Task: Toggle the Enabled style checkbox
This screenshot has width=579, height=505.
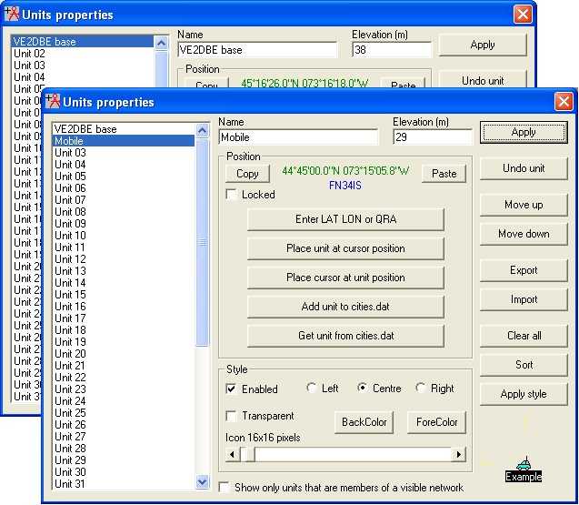Action: [232, 389]
